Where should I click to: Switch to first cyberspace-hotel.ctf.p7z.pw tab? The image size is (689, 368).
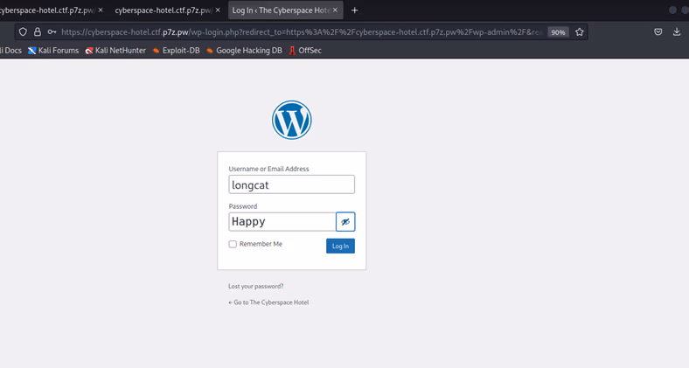[52, 10]
